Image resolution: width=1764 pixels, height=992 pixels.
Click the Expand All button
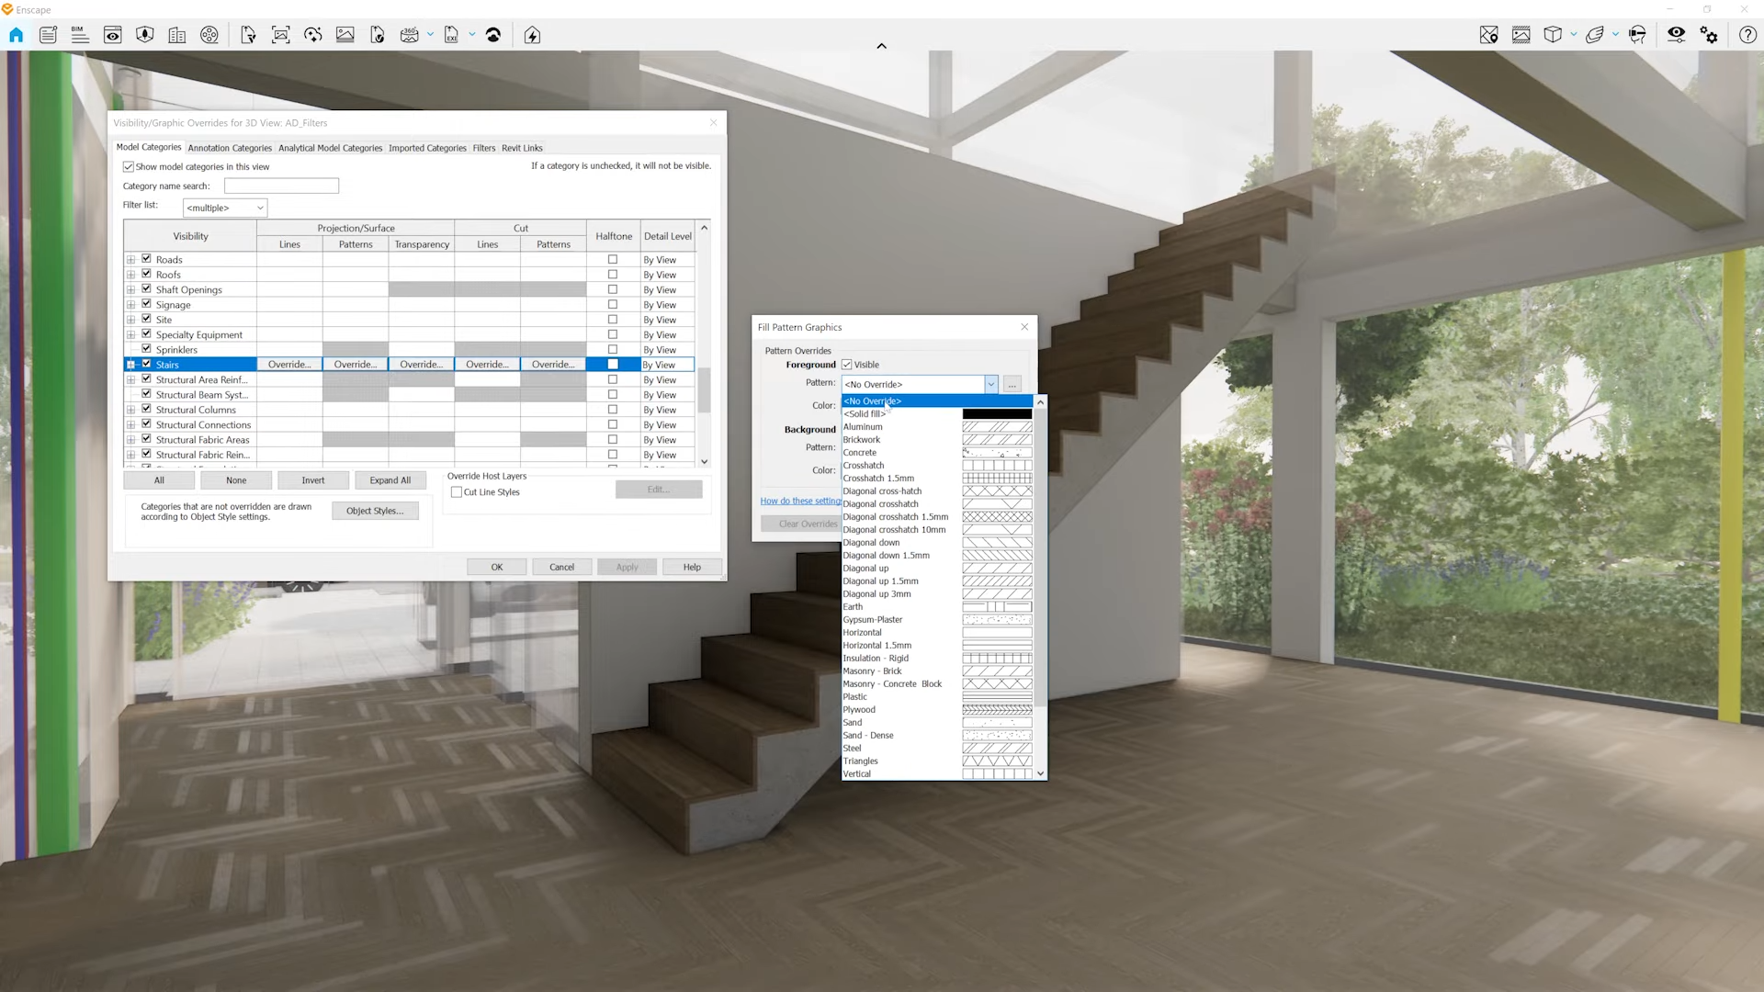[x=390, y=480]
